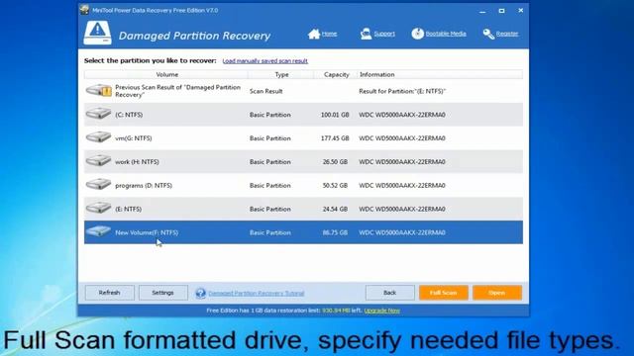Viewport: 634px width, 356px height.
Task: Click drive icon for work (H: NTFS)
Action: tap(98, 160)
